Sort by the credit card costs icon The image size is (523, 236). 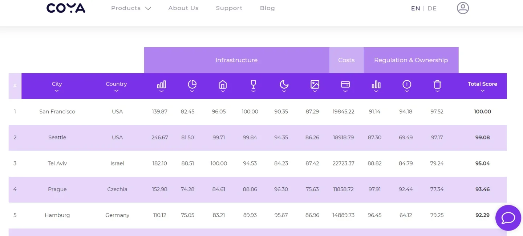[345, 86]
